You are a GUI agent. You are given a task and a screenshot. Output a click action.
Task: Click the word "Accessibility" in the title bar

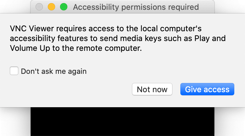click(96, 7)
